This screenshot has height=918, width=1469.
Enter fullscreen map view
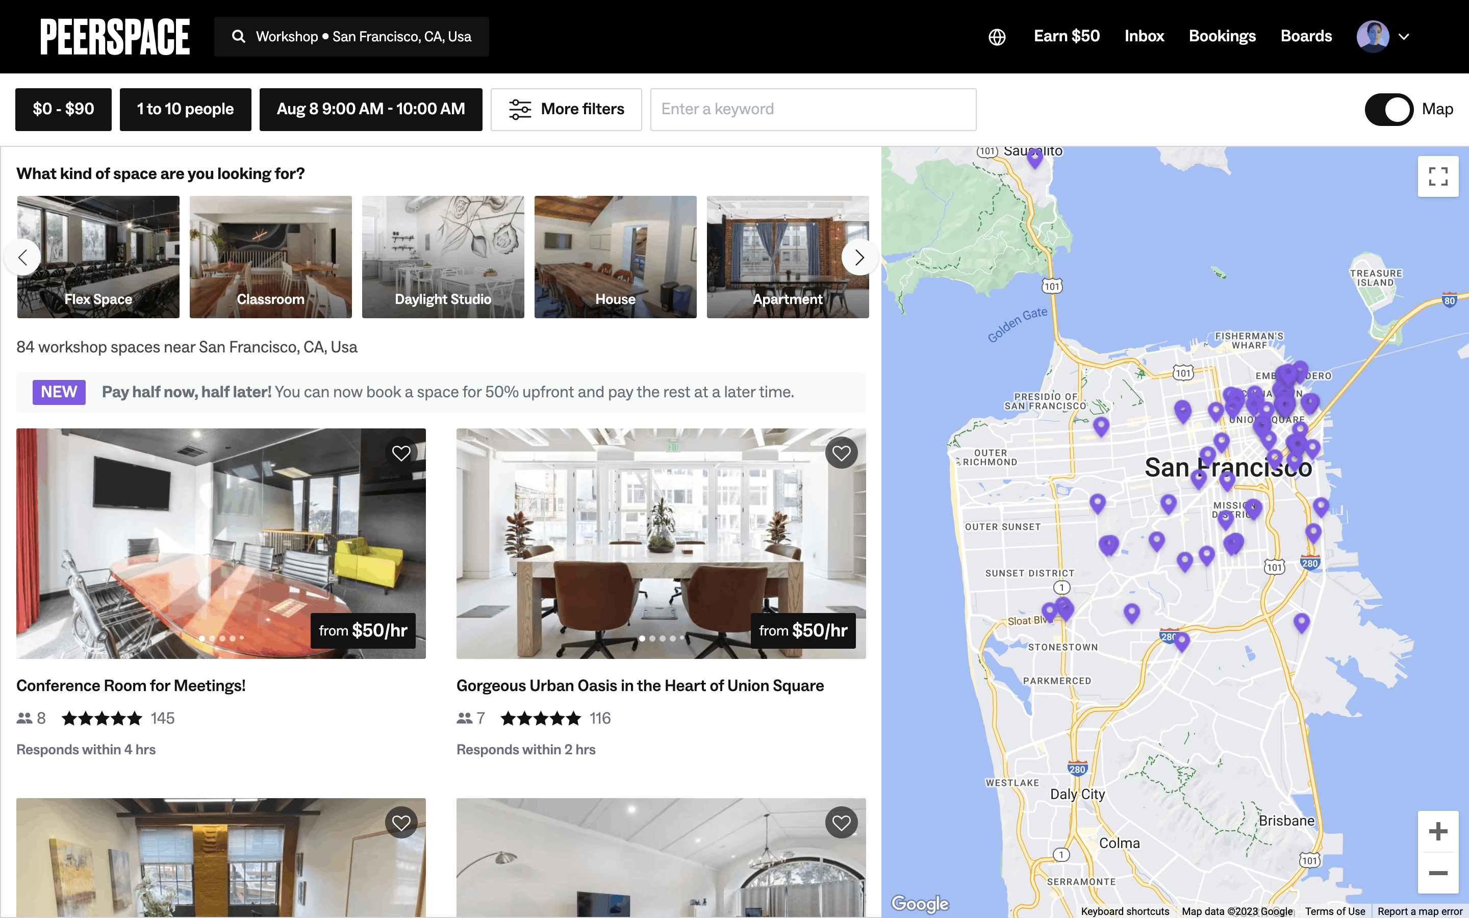[x=1437, y=176]
